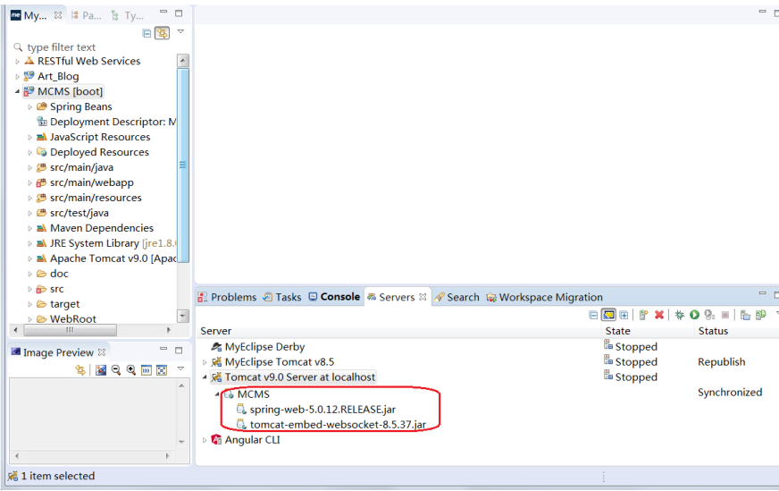This screenshot has width=779, height=491.
Task: Select spring-web-5.0.12.RELEASE.jar
Action: click(x=316, y=410)
